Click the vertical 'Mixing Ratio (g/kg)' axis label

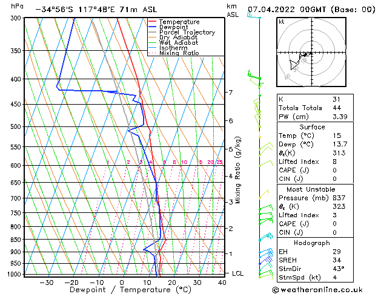(237, 170)
